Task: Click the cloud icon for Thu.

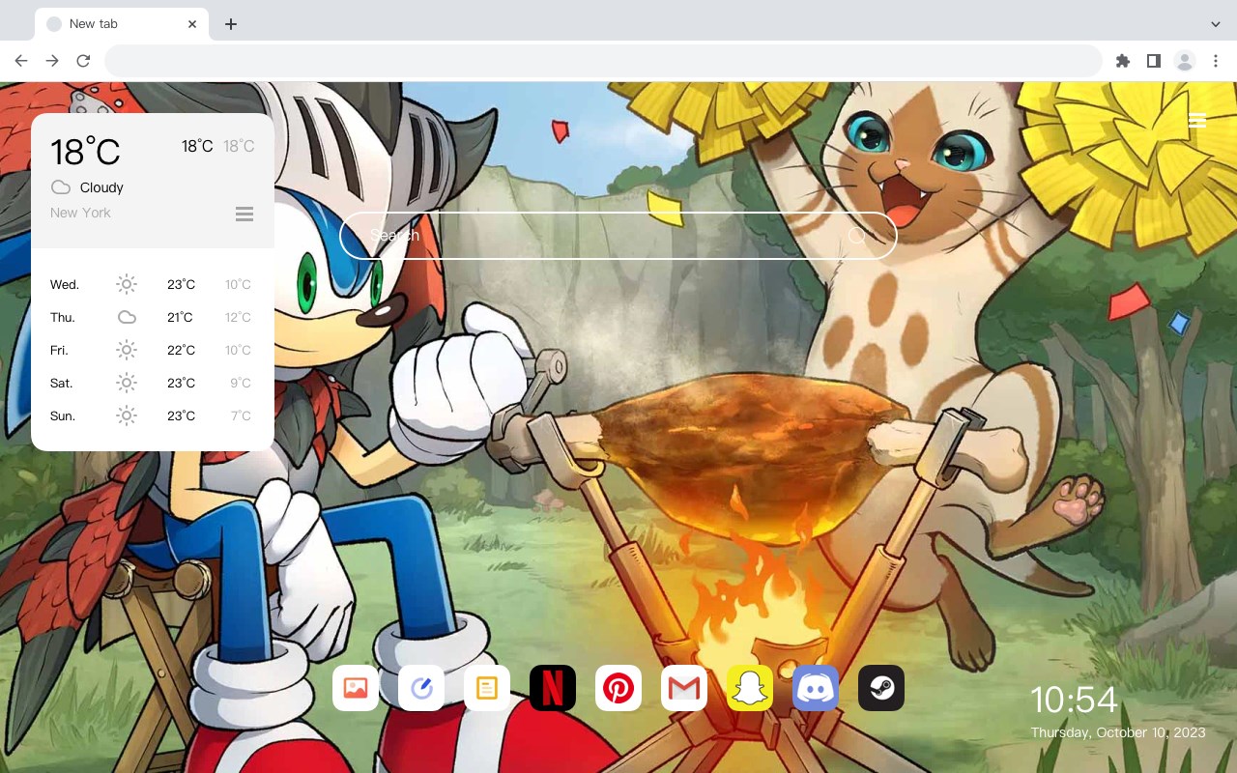Action: (x=127, y=317)
